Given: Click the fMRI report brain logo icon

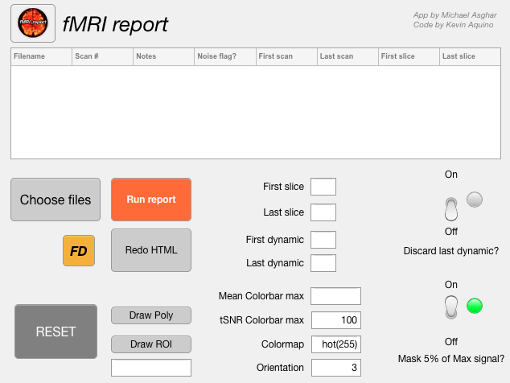Looking at the screenshot, I should (x=33, y=23).
